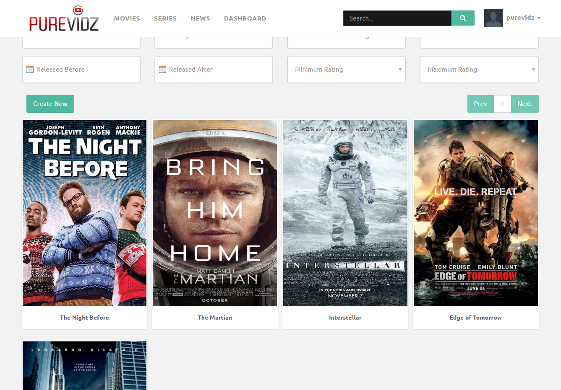
Task: Go to the News section
Action: 200,18
